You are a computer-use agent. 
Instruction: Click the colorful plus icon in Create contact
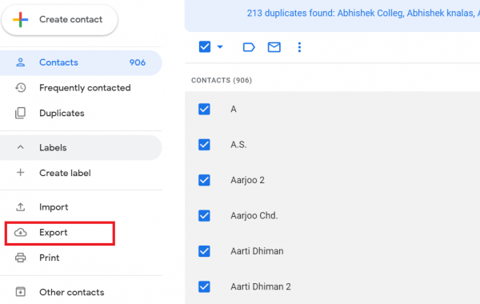20,19
